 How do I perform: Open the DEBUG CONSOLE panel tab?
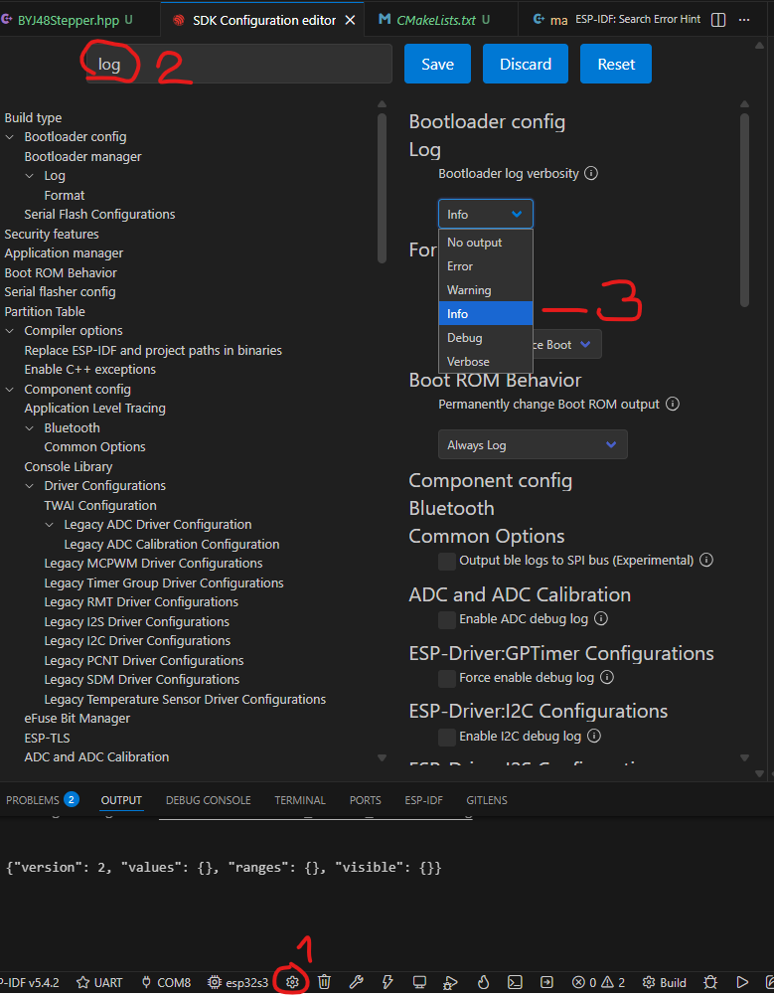pyautogui.click(x=209, y=800)
